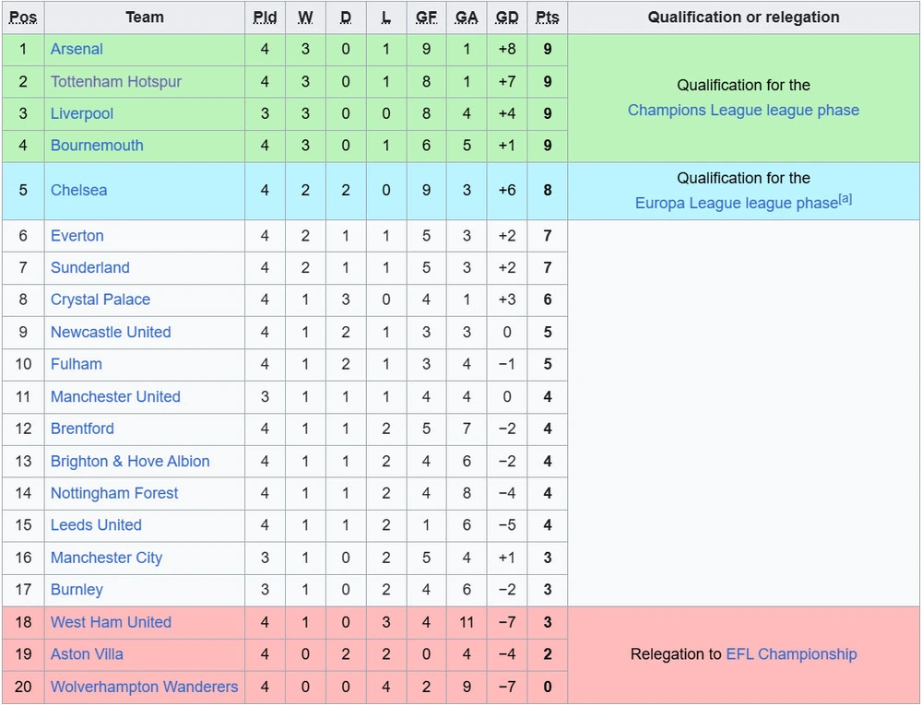The height and width of the screenshot is (705, 922).
Task: Click the Crystal Palace link
Action: 100,300
